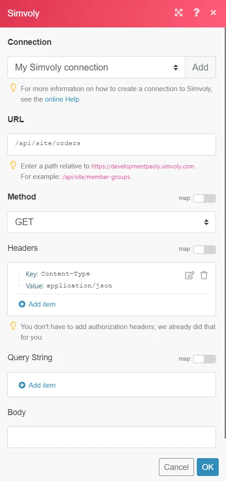The image size is (226, 481).
Task: Click the plus icon under Headers
Action: [22, 304]
